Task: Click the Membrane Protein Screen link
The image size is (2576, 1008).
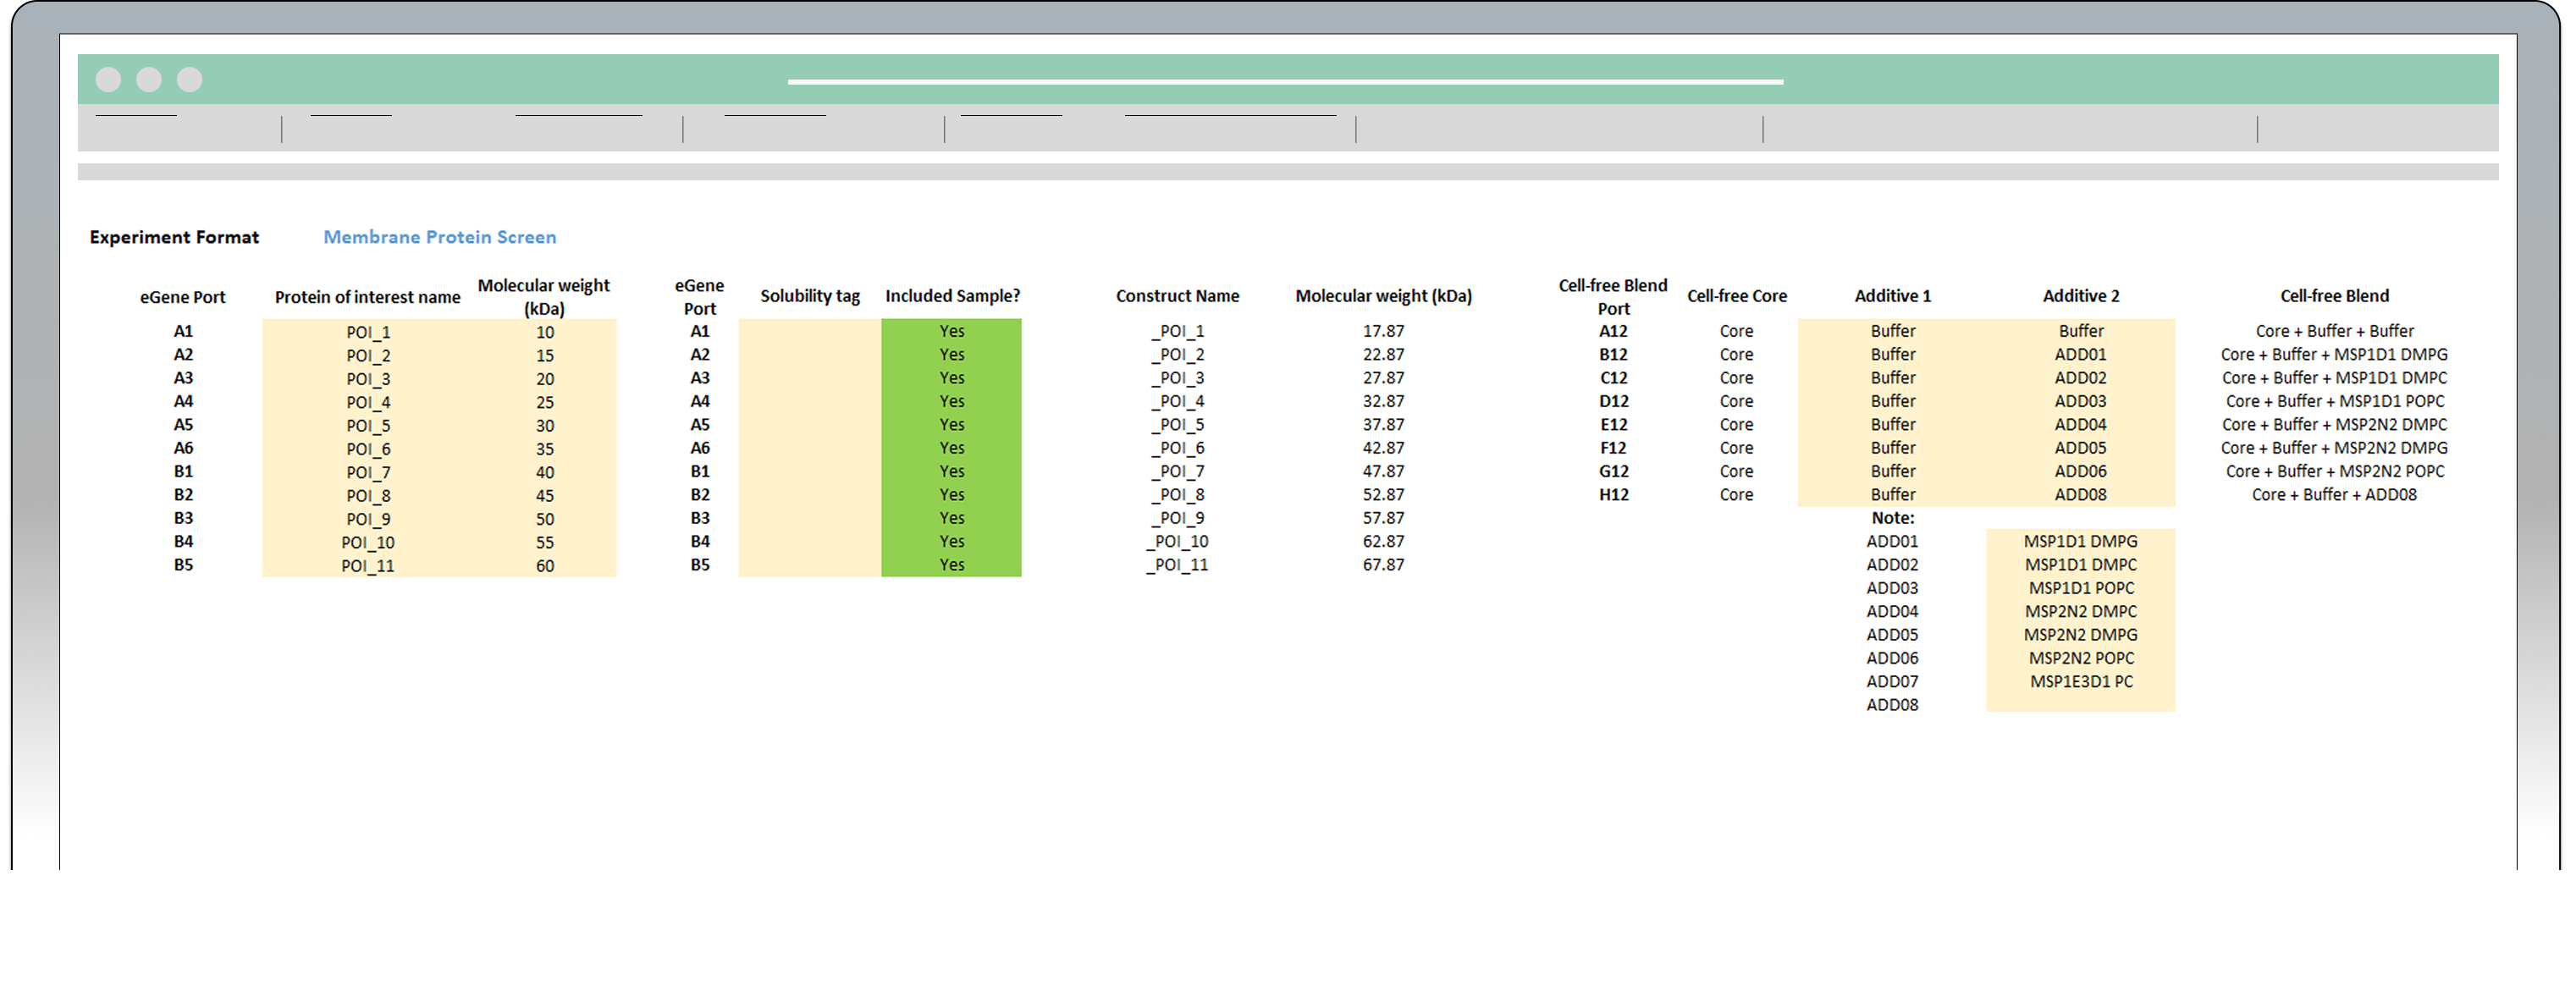Action: [439, 237]
